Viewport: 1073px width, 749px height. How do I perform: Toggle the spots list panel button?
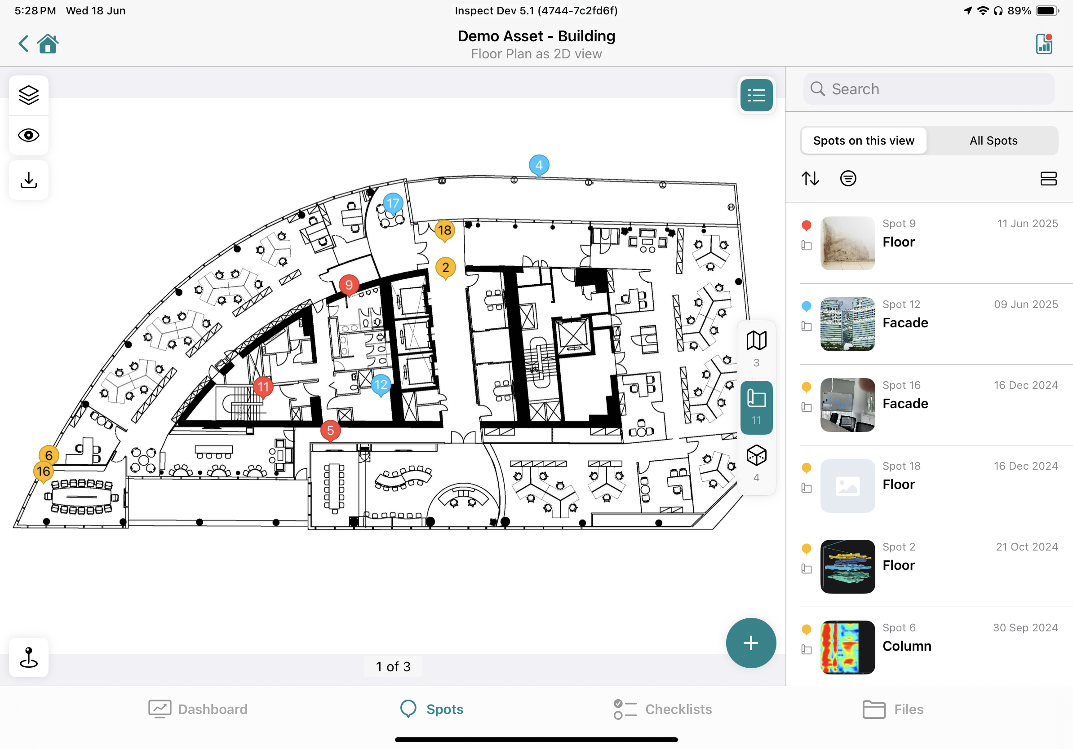[x=756, y=95]
